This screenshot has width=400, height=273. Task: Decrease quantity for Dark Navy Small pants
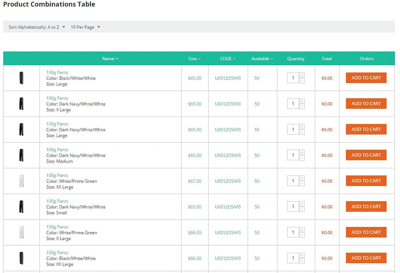302,210
